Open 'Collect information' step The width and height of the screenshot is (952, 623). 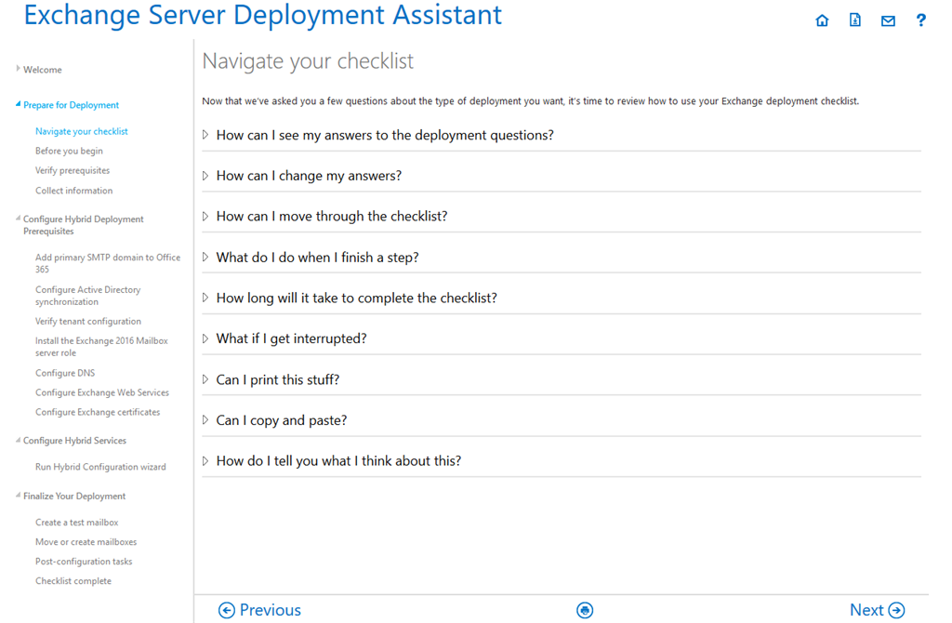pyautogui.click(x=73, y=191)
